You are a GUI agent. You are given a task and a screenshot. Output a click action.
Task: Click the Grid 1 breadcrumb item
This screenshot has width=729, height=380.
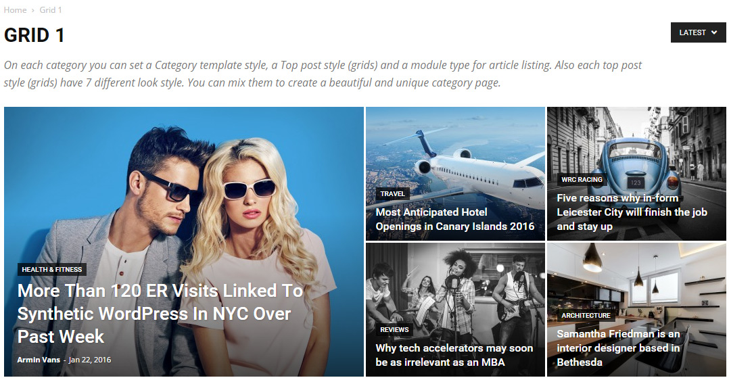point(51,9)
